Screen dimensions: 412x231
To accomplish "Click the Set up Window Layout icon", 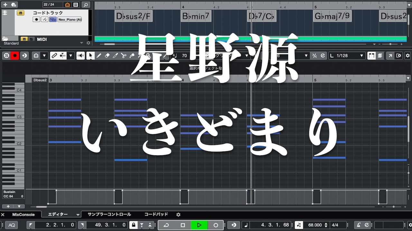I will click(x=399, y=56).
